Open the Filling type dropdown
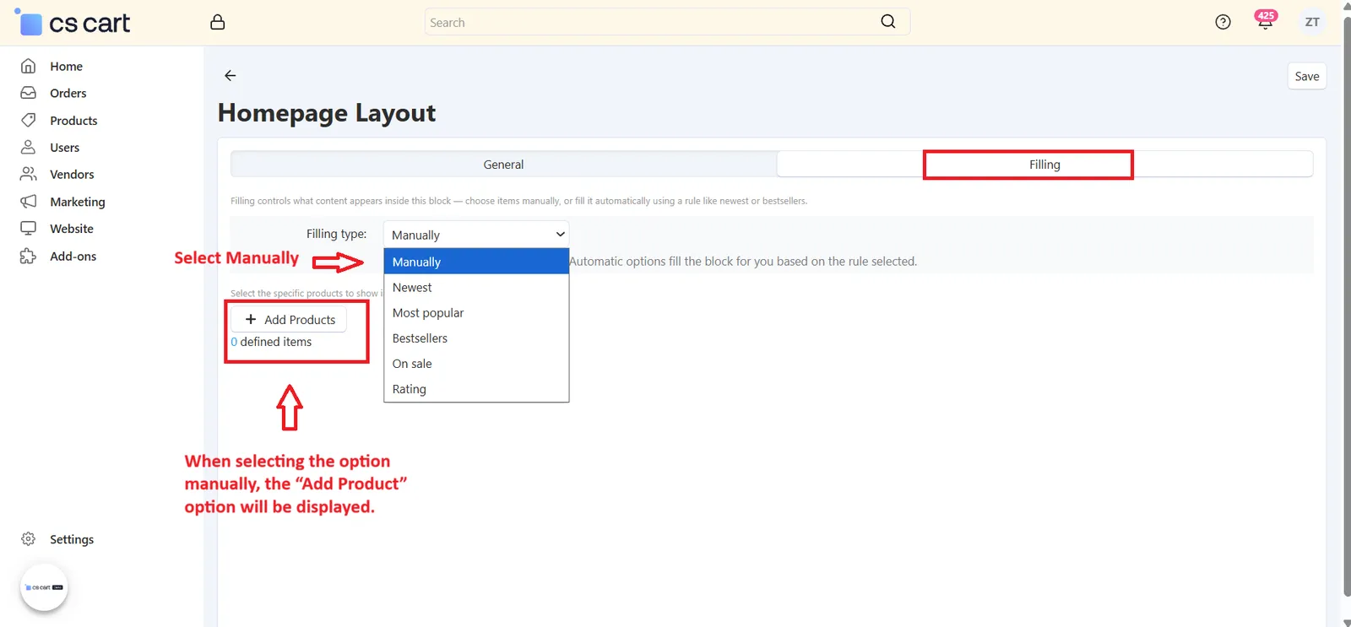This screenshot has width=1351, height=627. click(x=476, y=235)
